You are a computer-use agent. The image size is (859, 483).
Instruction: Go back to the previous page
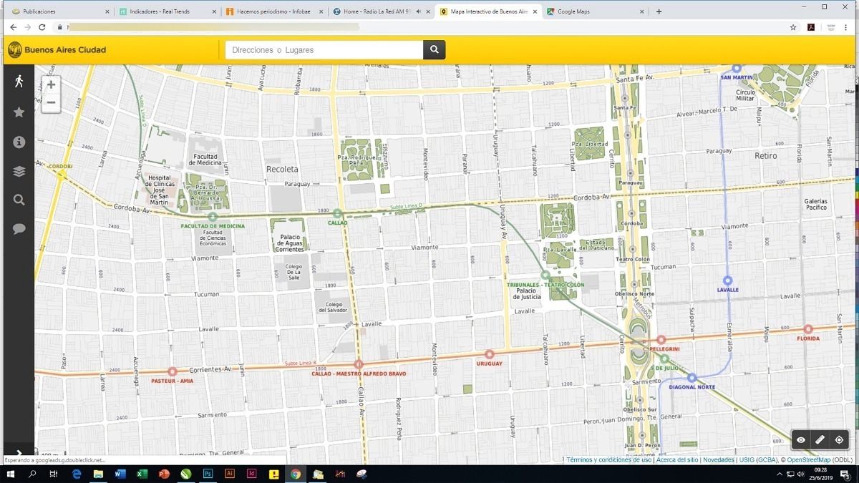(x=13, y=27)
